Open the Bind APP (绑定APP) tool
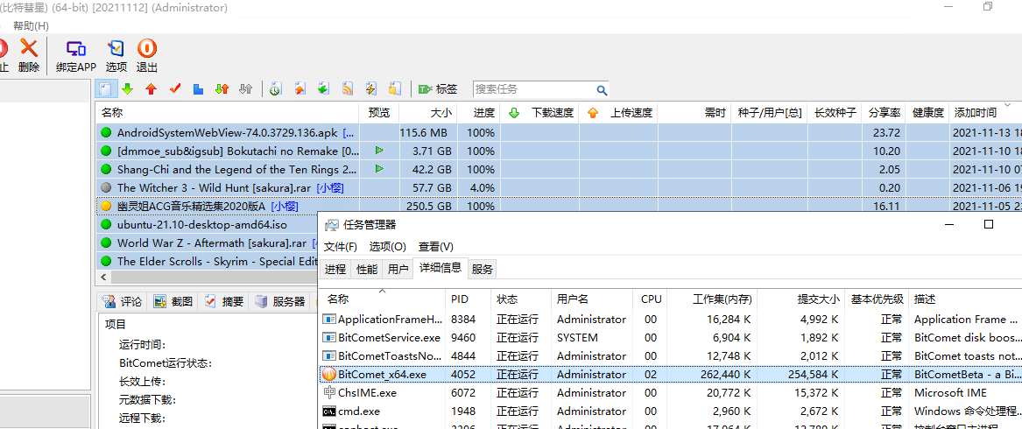 pos(76,55)
